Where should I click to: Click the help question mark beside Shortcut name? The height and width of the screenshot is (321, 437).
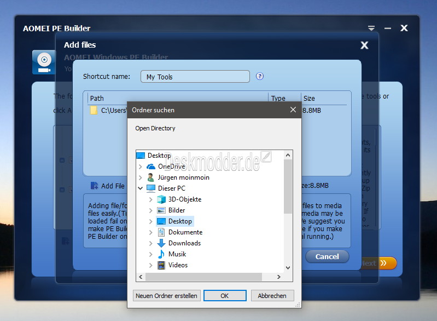[x=260, y=76]
